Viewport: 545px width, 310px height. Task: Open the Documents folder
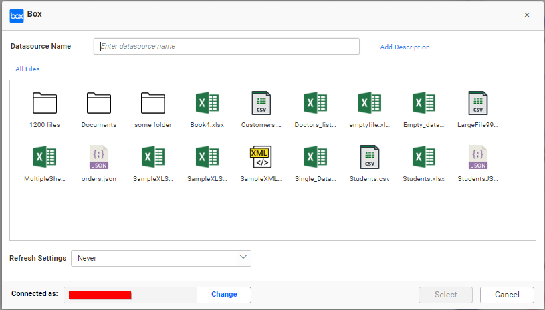[99, 104]
